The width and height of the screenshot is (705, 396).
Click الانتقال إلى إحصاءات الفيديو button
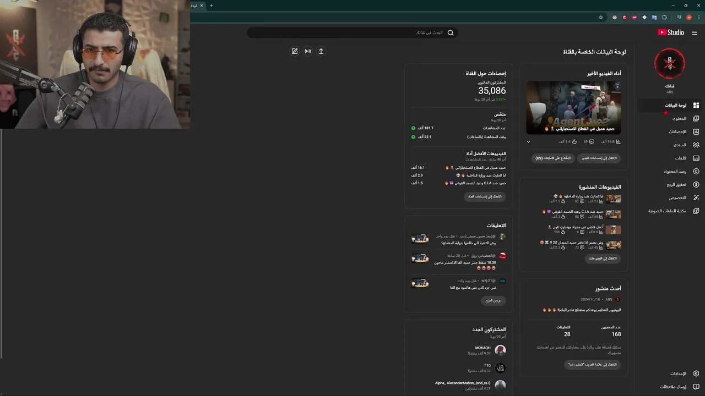pos(599,158)
